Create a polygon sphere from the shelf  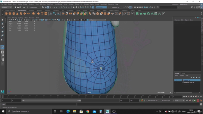pos(6,14)
